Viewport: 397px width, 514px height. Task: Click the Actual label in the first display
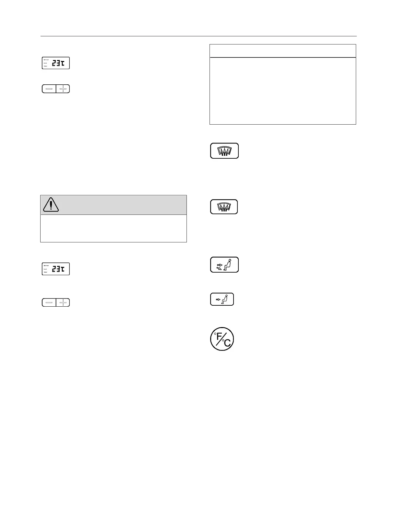pyautogui.click(x=45, y=66)
